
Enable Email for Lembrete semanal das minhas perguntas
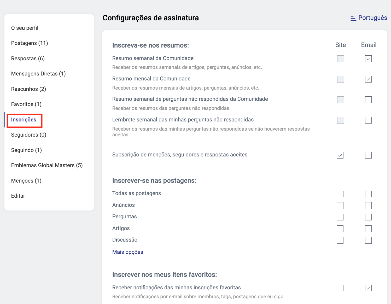tap(368, 120)
